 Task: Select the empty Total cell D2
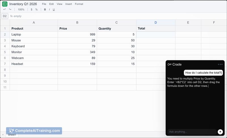point(155,34)
